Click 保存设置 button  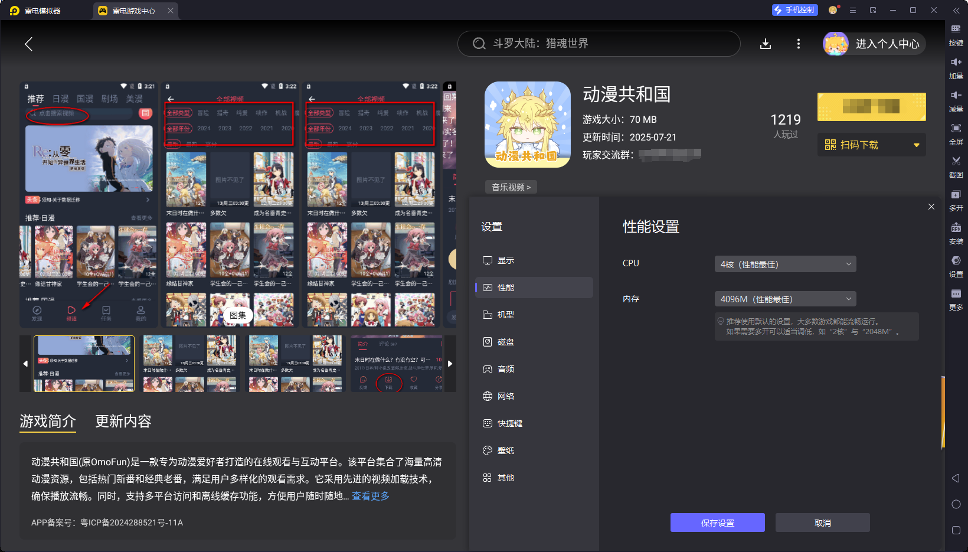pyautogui.click(x=718, y=522)
